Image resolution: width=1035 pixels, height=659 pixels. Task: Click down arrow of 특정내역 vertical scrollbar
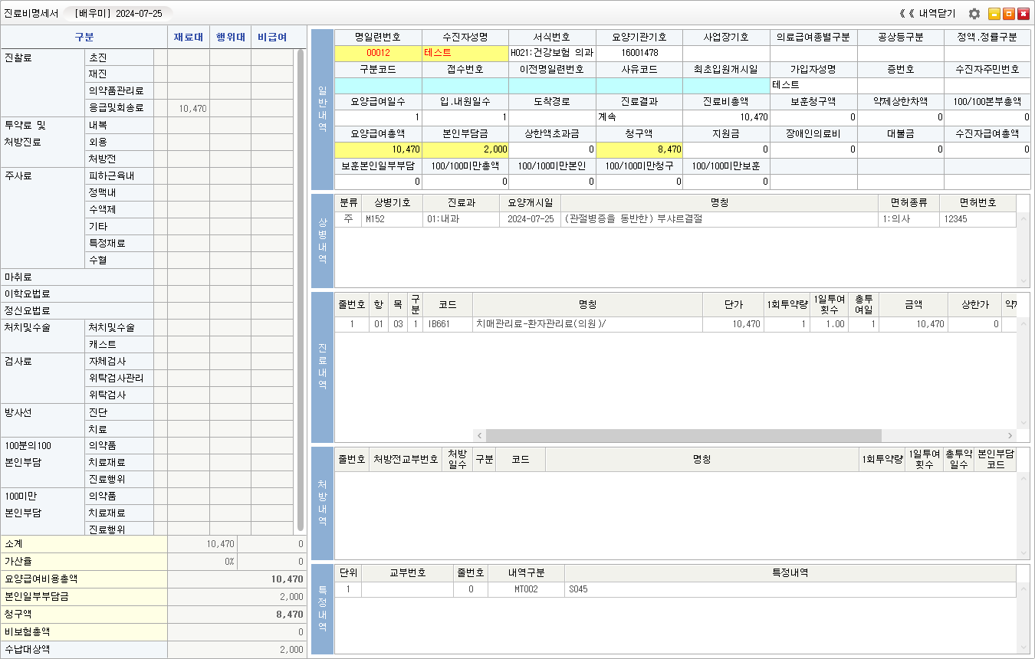click(1023, 648)
